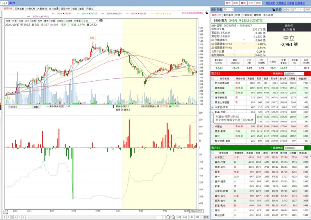Click the 2024/10/17 date marker on time axis
Viewport: 311px width, 220px height.
click(196, 211)
